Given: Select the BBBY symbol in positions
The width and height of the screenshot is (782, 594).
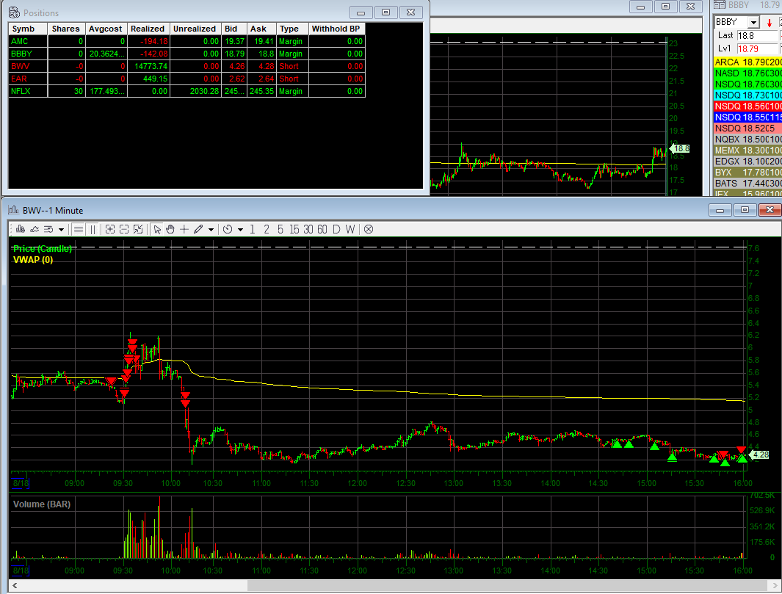Looking at the screenshot, I should click(x=21, y=54).
